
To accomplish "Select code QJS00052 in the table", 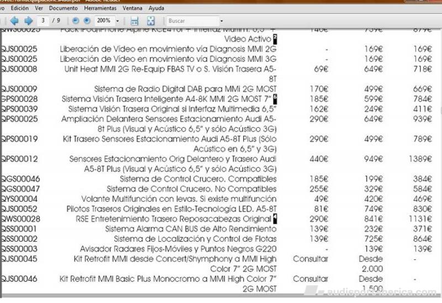I will (19, 209).
